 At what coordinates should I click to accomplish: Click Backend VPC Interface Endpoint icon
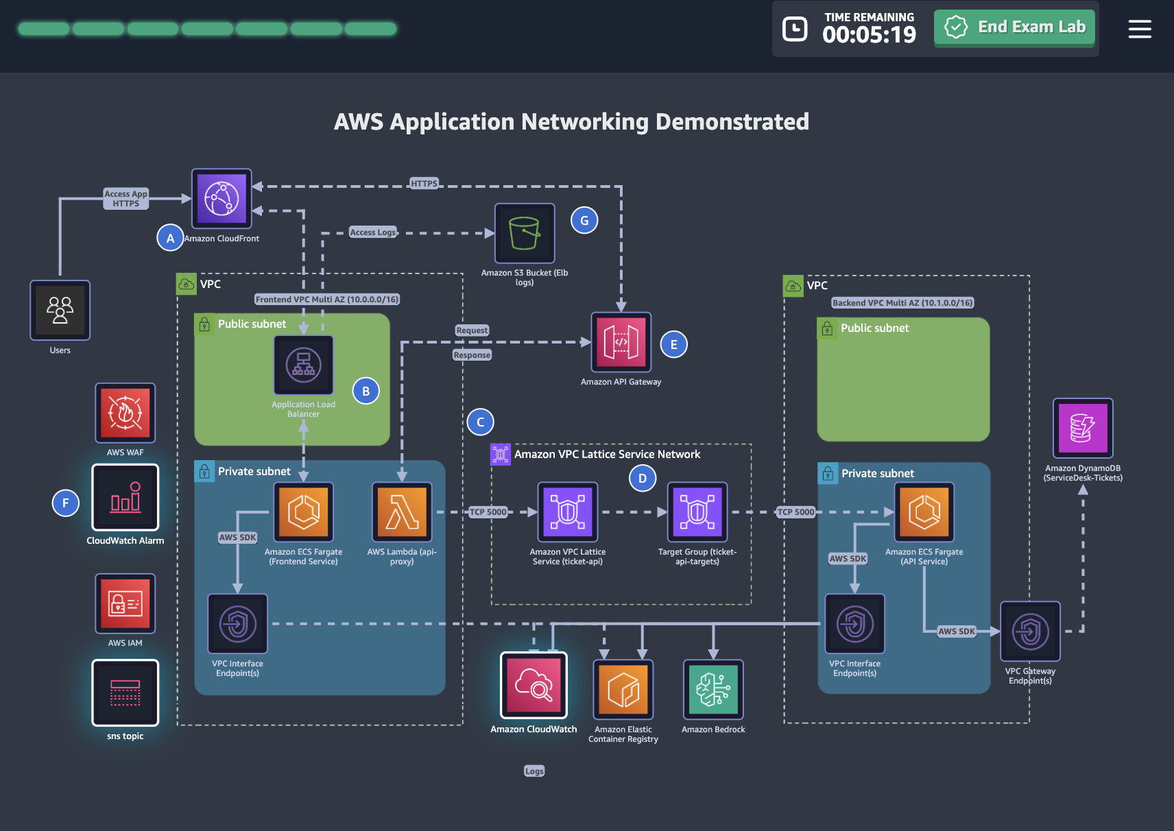855,624
